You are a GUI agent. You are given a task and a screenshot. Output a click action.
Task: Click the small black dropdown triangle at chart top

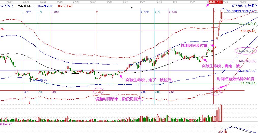coord(131,8)
